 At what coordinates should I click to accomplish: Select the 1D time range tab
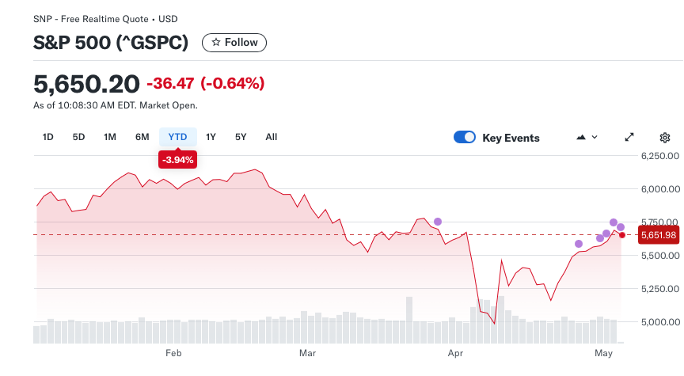48,137
